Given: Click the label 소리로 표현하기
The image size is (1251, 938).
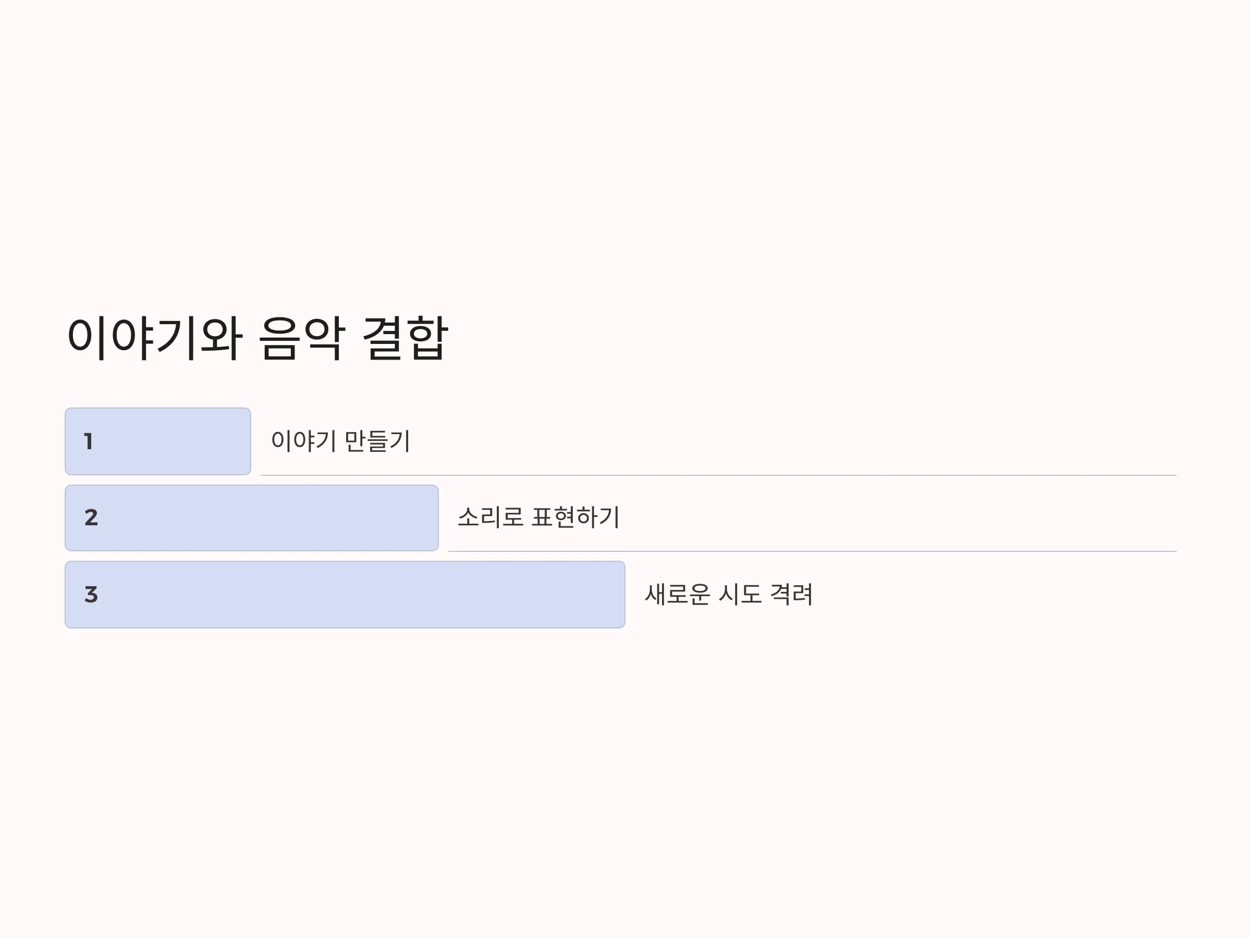Looking at the screenshot, I should tap(538, 517).
